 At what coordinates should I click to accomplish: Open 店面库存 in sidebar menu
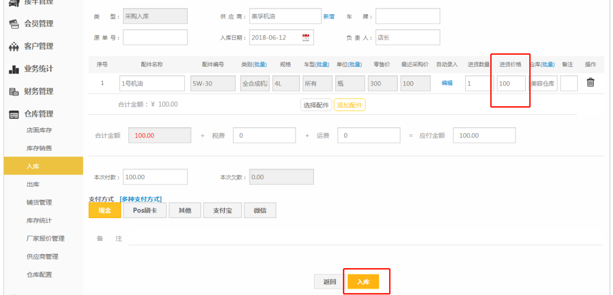[39, 130]
